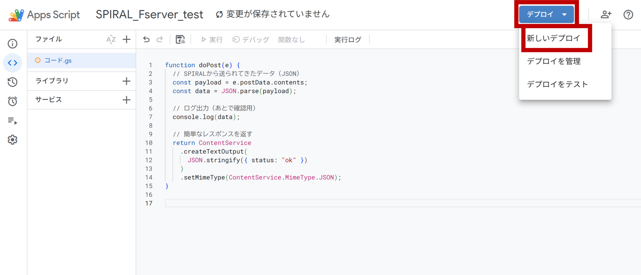This screenshot has width=641, height=275.
Task: Open the Editor code icon in sidebar
Action: click(x=12, y=63)
